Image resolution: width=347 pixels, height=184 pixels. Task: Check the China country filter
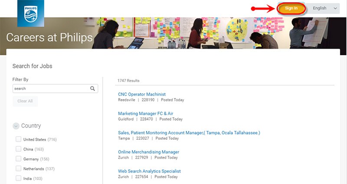(x=18, y=149)
